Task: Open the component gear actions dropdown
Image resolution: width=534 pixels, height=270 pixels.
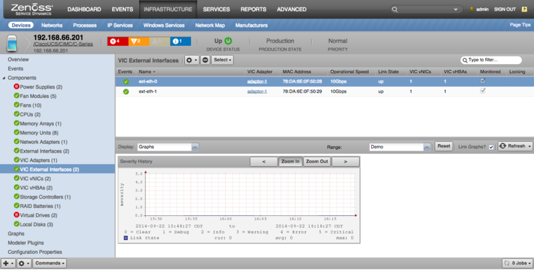Action: click(192, 60)
